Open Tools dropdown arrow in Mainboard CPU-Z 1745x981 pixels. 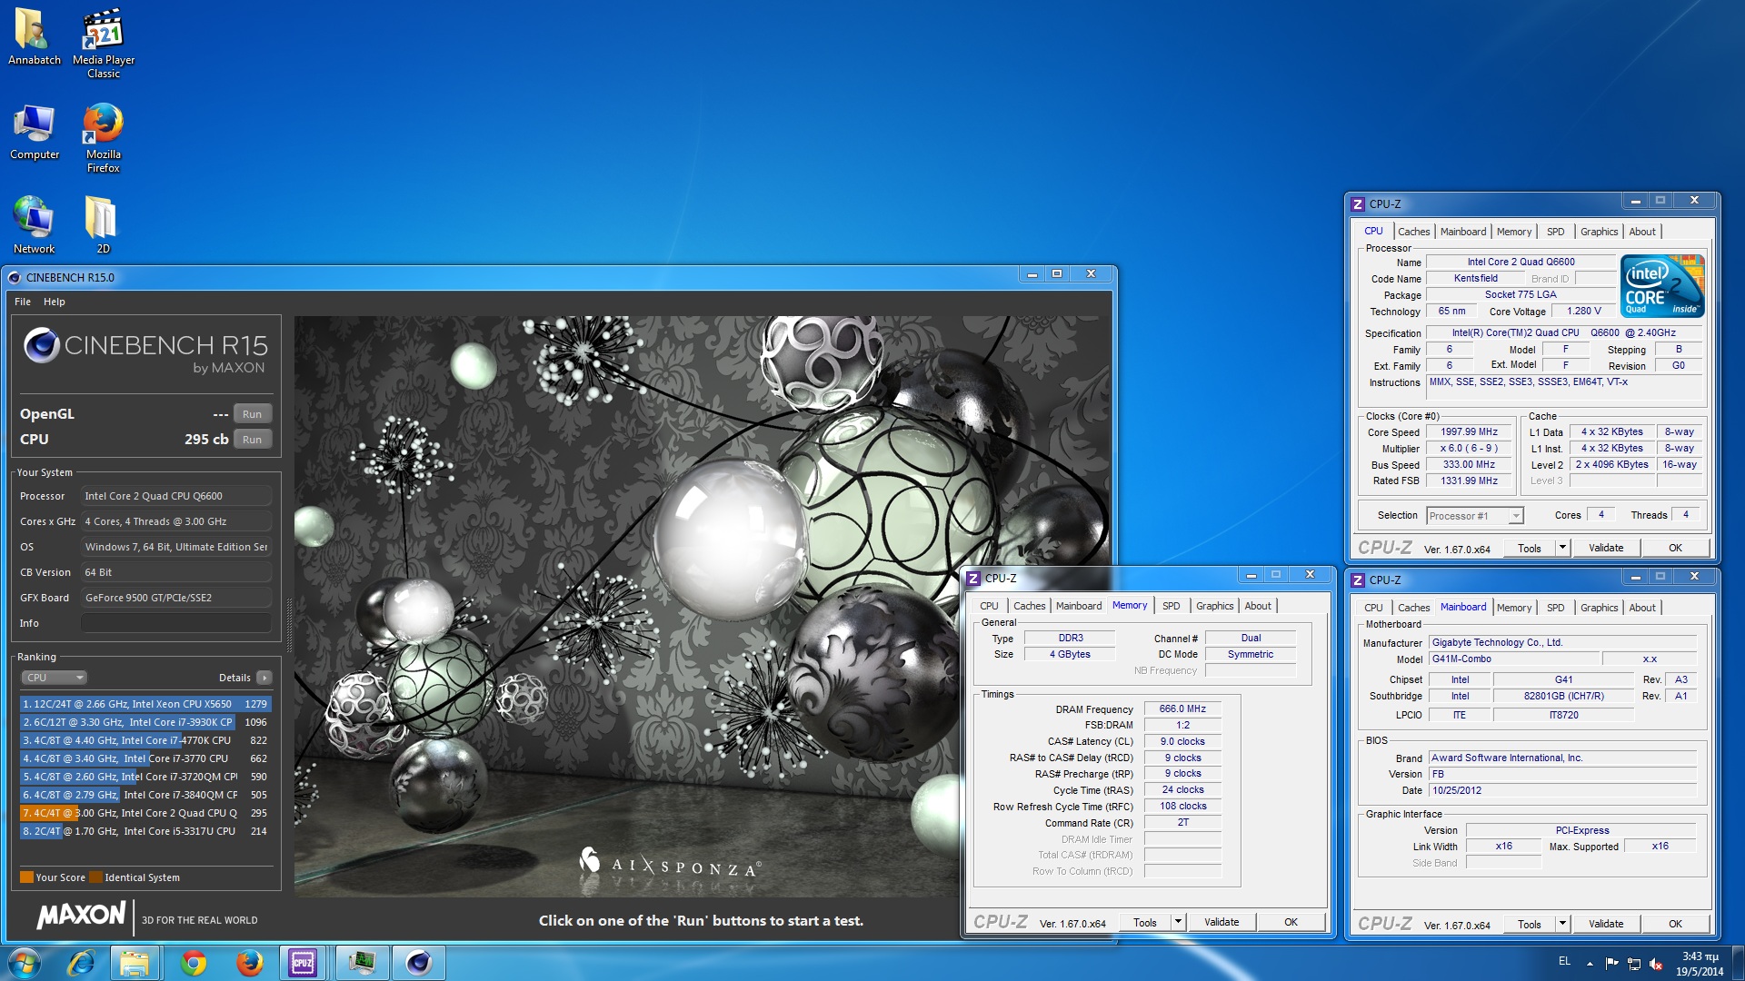(x=1562, y=924)
